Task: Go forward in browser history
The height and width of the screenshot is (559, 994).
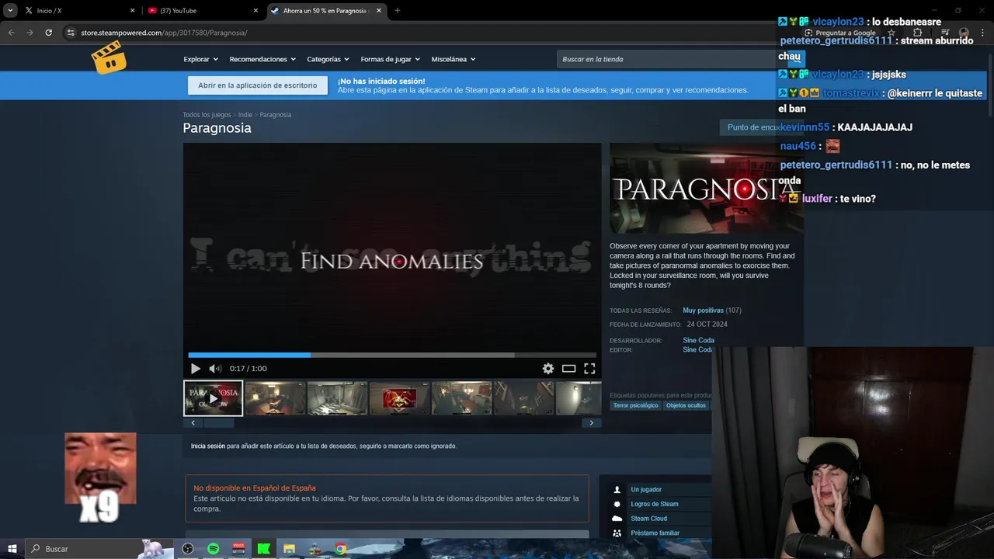Action: tap(30, 33)
